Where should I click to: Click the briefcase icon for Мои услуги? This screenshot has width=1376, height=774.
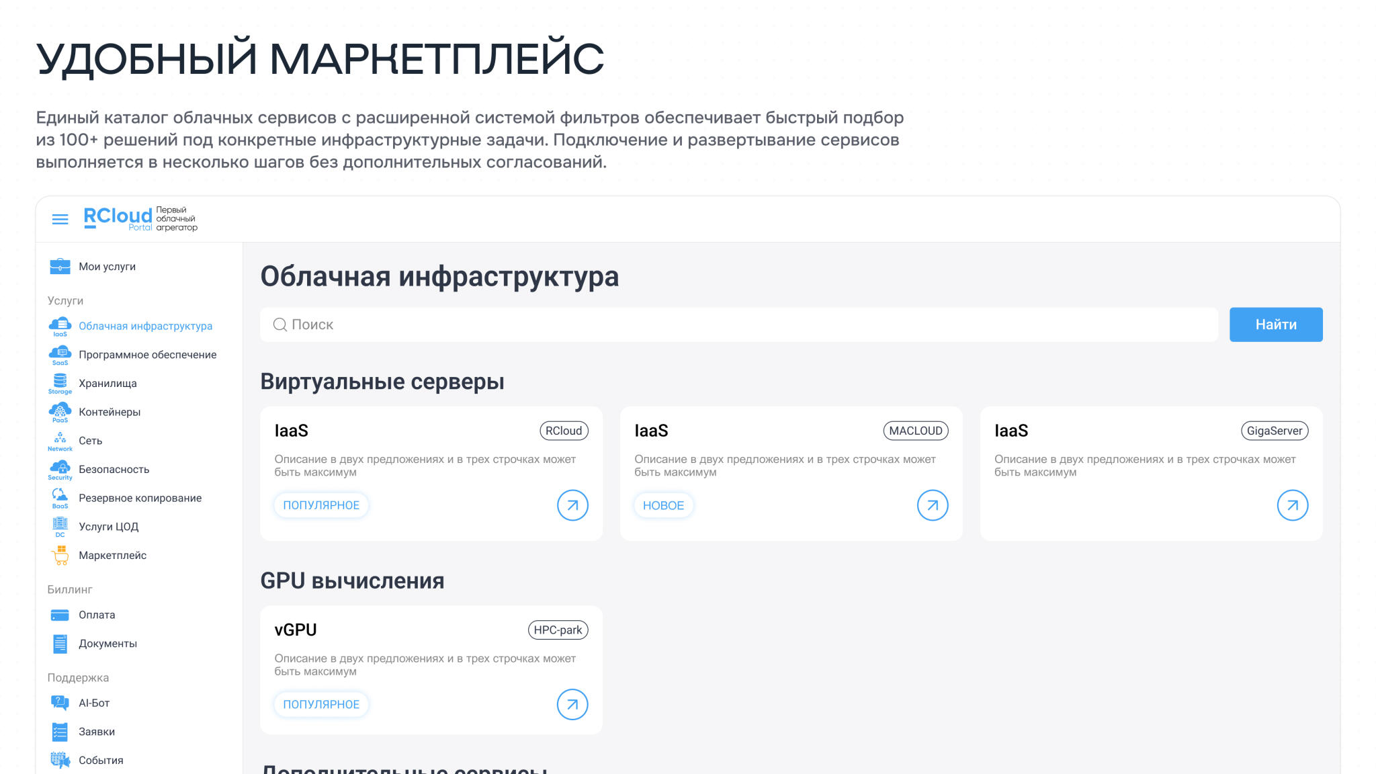60,266
